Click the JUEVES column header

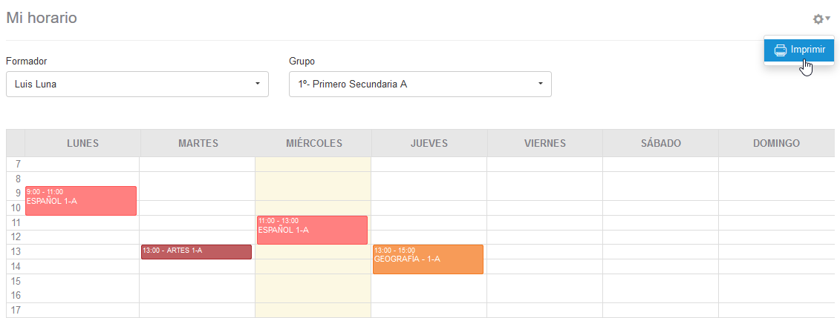(429, 143)
